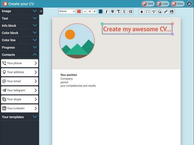Image resolution: width=194 pixels, height=145 pixels.
Task: Click the 'period' text
Action: (64, 82)
